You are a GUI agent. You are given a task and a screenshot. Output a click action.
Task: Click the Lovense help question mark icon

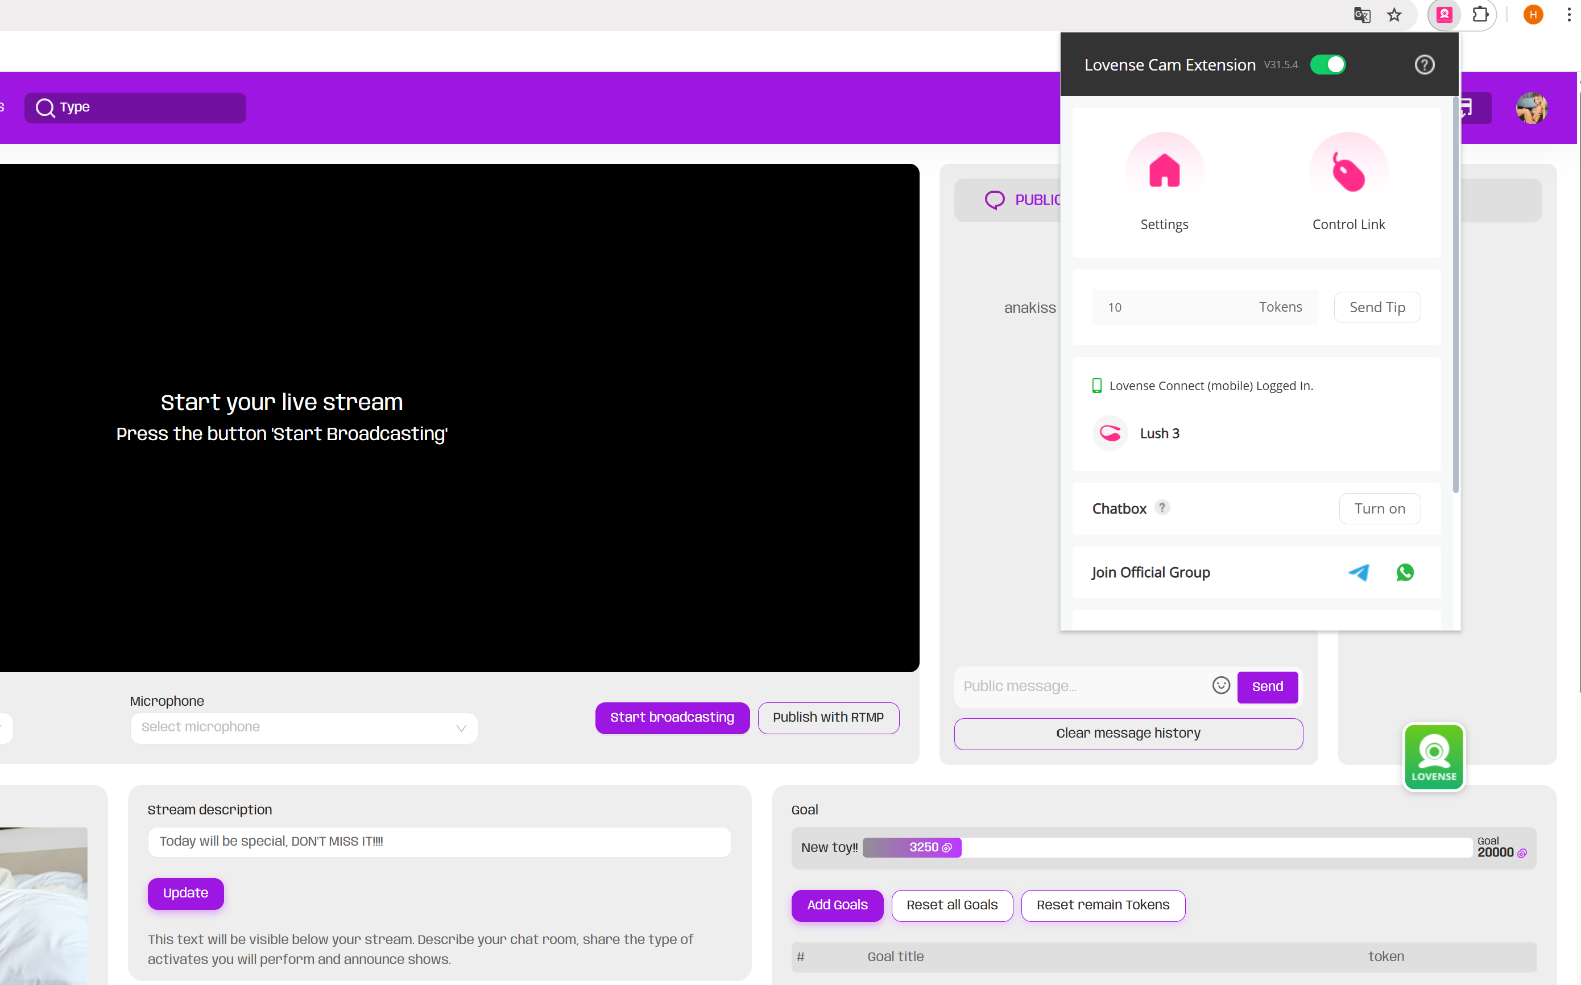pos(1424,65)
